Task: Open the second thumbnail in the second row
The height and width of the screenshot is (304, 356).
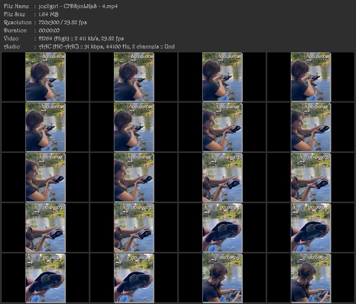Action: point(134,127)
